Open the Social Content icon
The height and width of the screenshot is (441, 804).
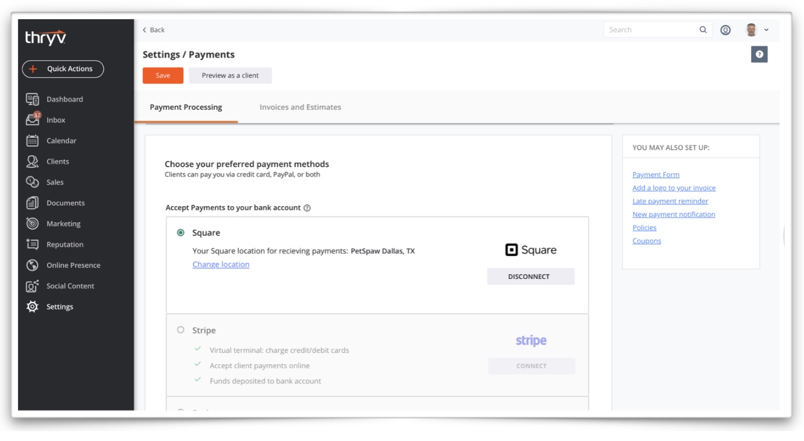point(32,286)
